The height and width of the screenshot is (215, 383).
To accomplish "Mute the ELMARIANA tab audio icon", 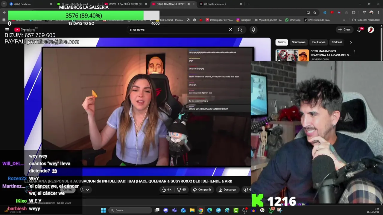I will point(189,4).
